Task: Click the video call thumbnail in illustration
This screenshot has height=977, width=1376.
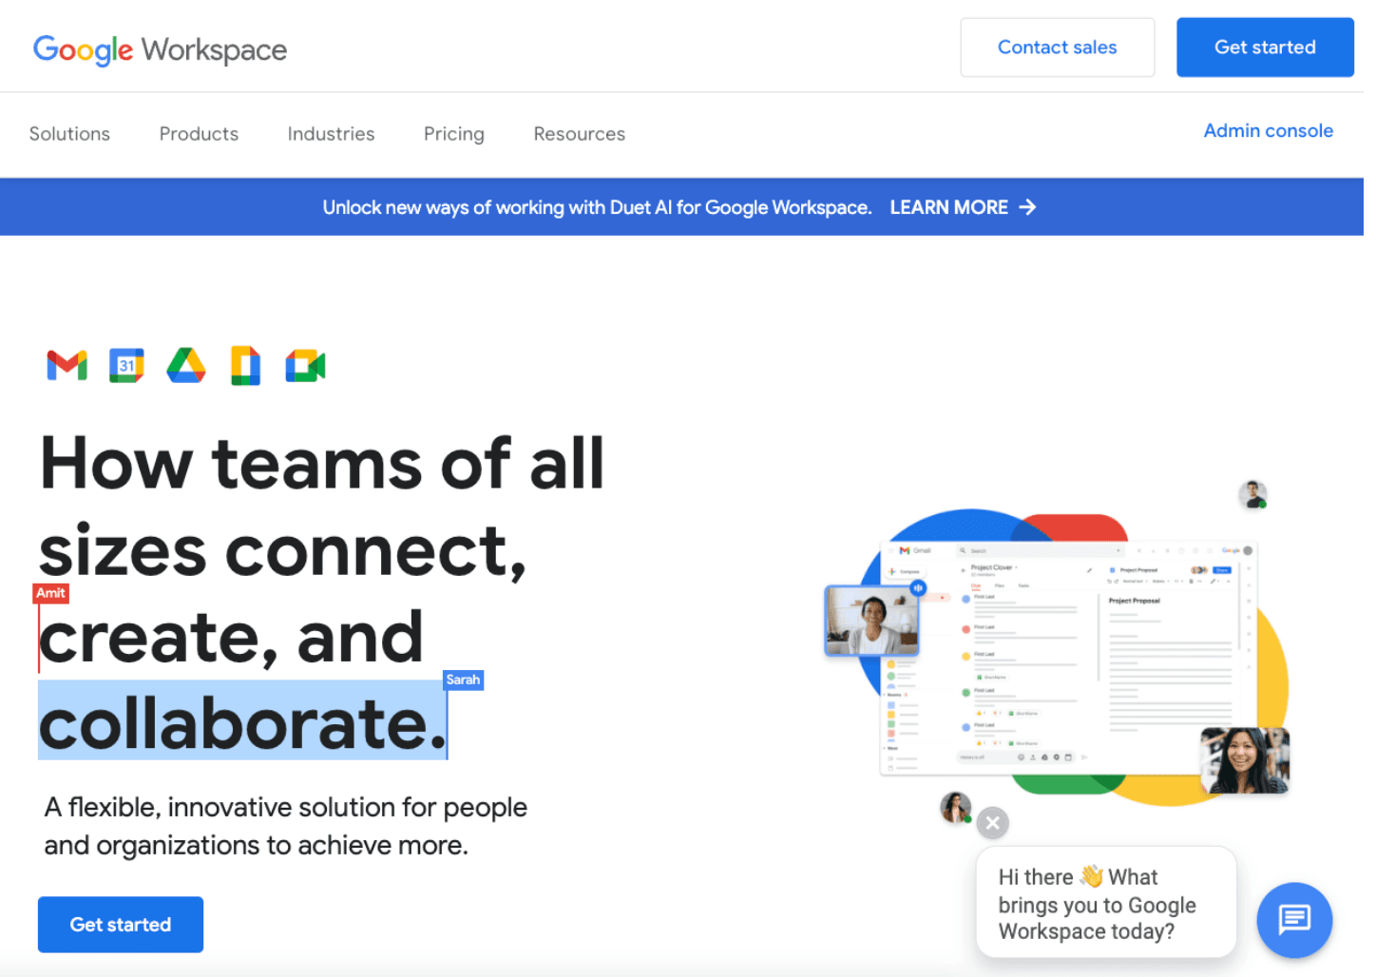Action: pyautogui.click(x=871, y=621)
